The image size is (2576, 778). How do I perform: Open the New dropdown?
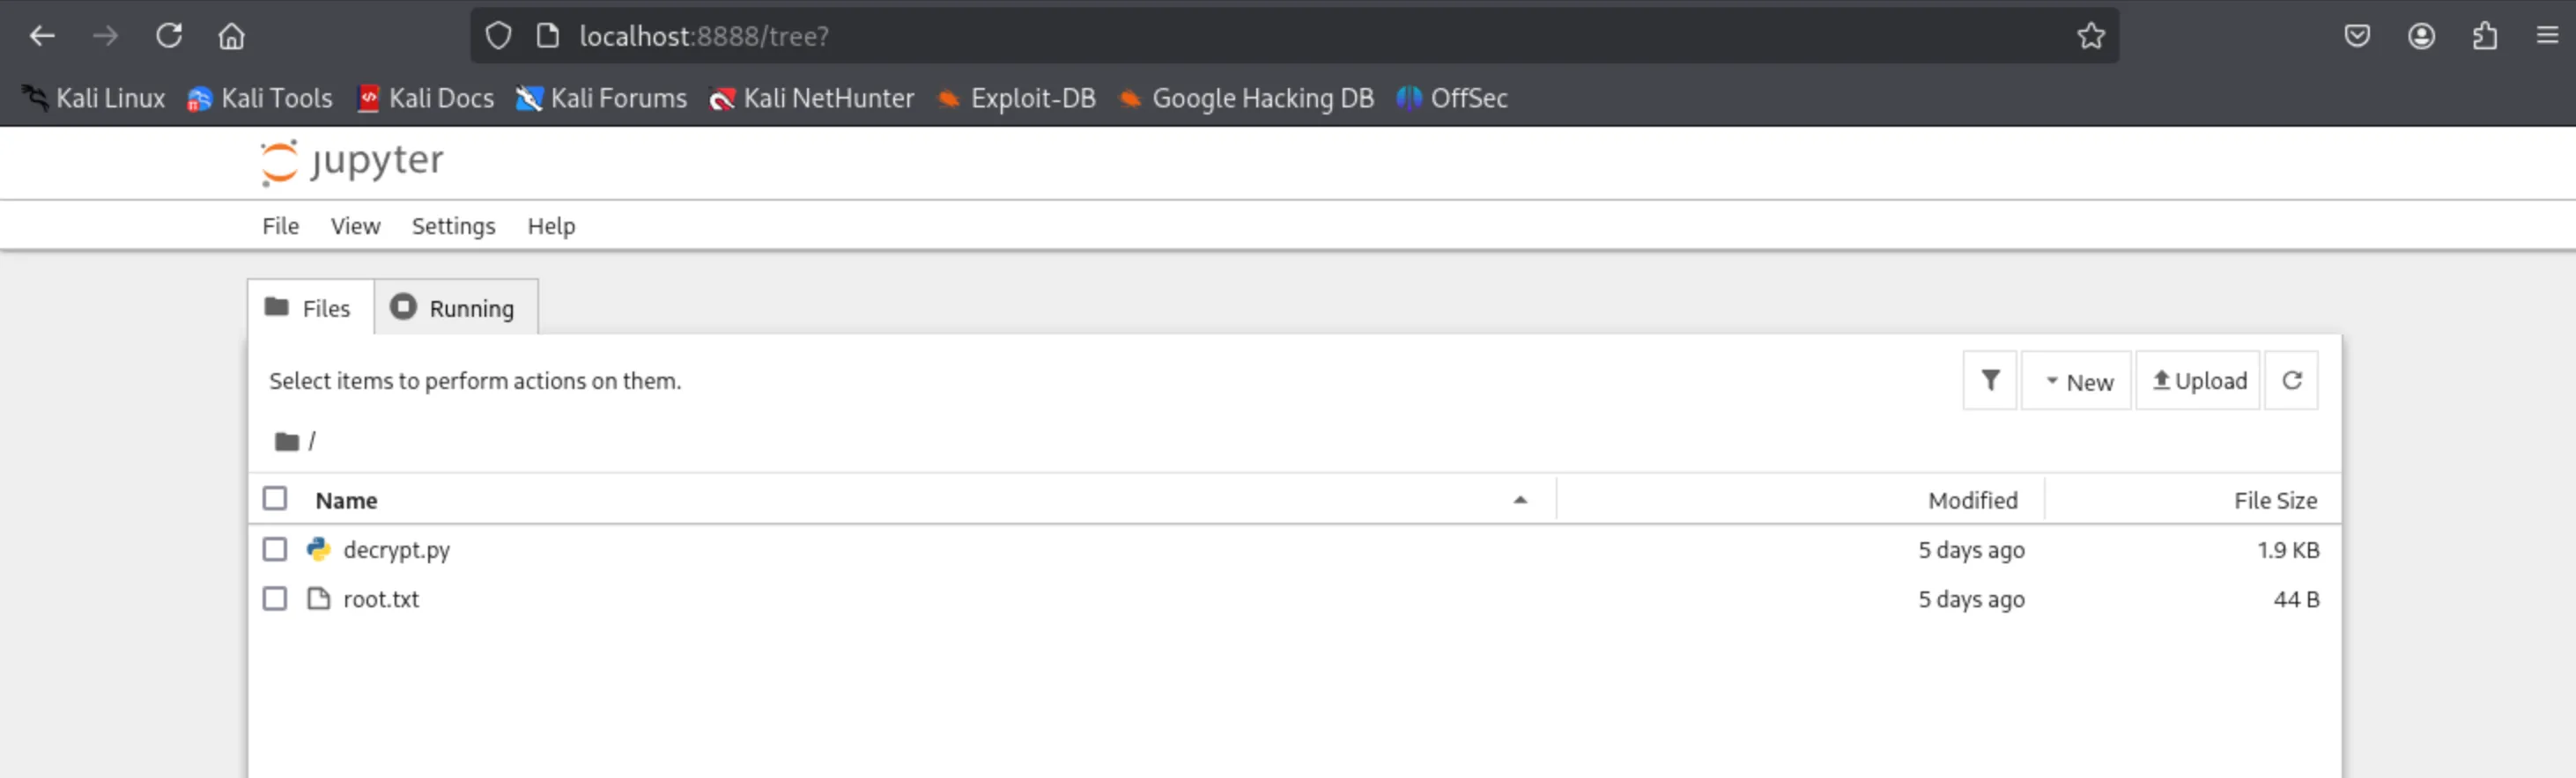[x=2078, y=381]
